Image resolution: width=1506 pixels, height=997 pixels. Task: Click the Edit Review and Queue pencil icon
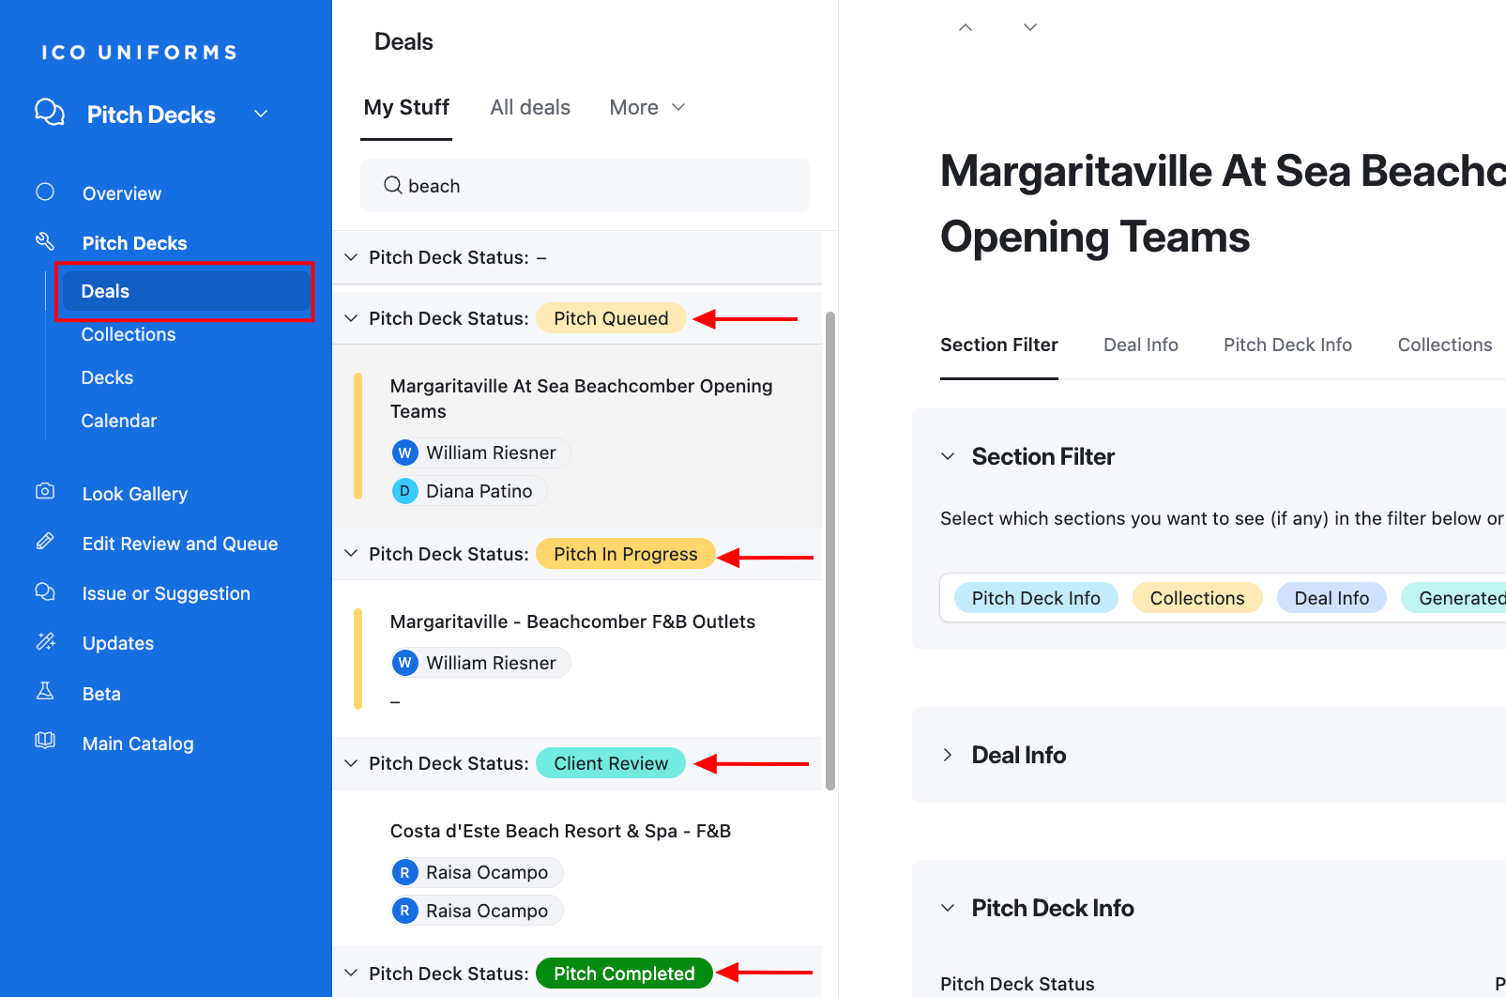point(45,542)
